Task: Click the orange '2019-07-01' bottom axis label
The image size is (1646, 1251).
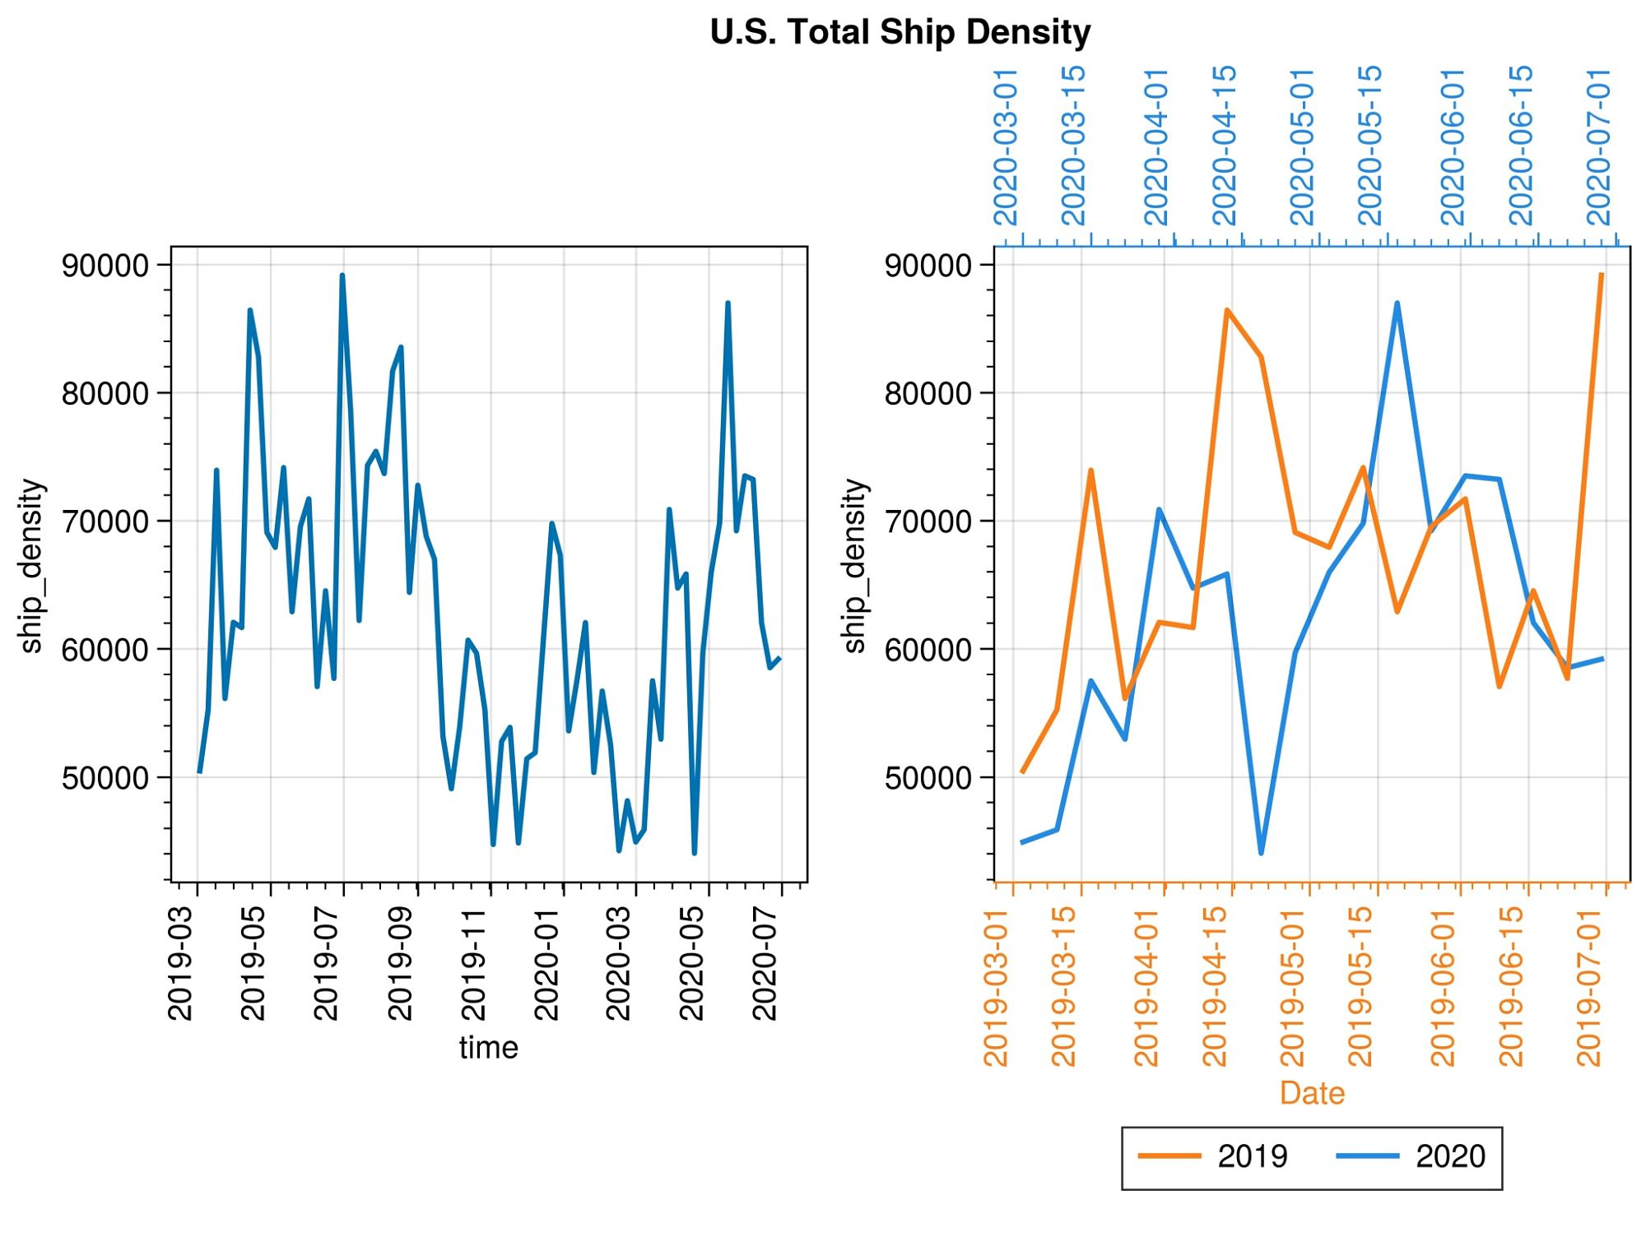Action: tap(1588, 987)
